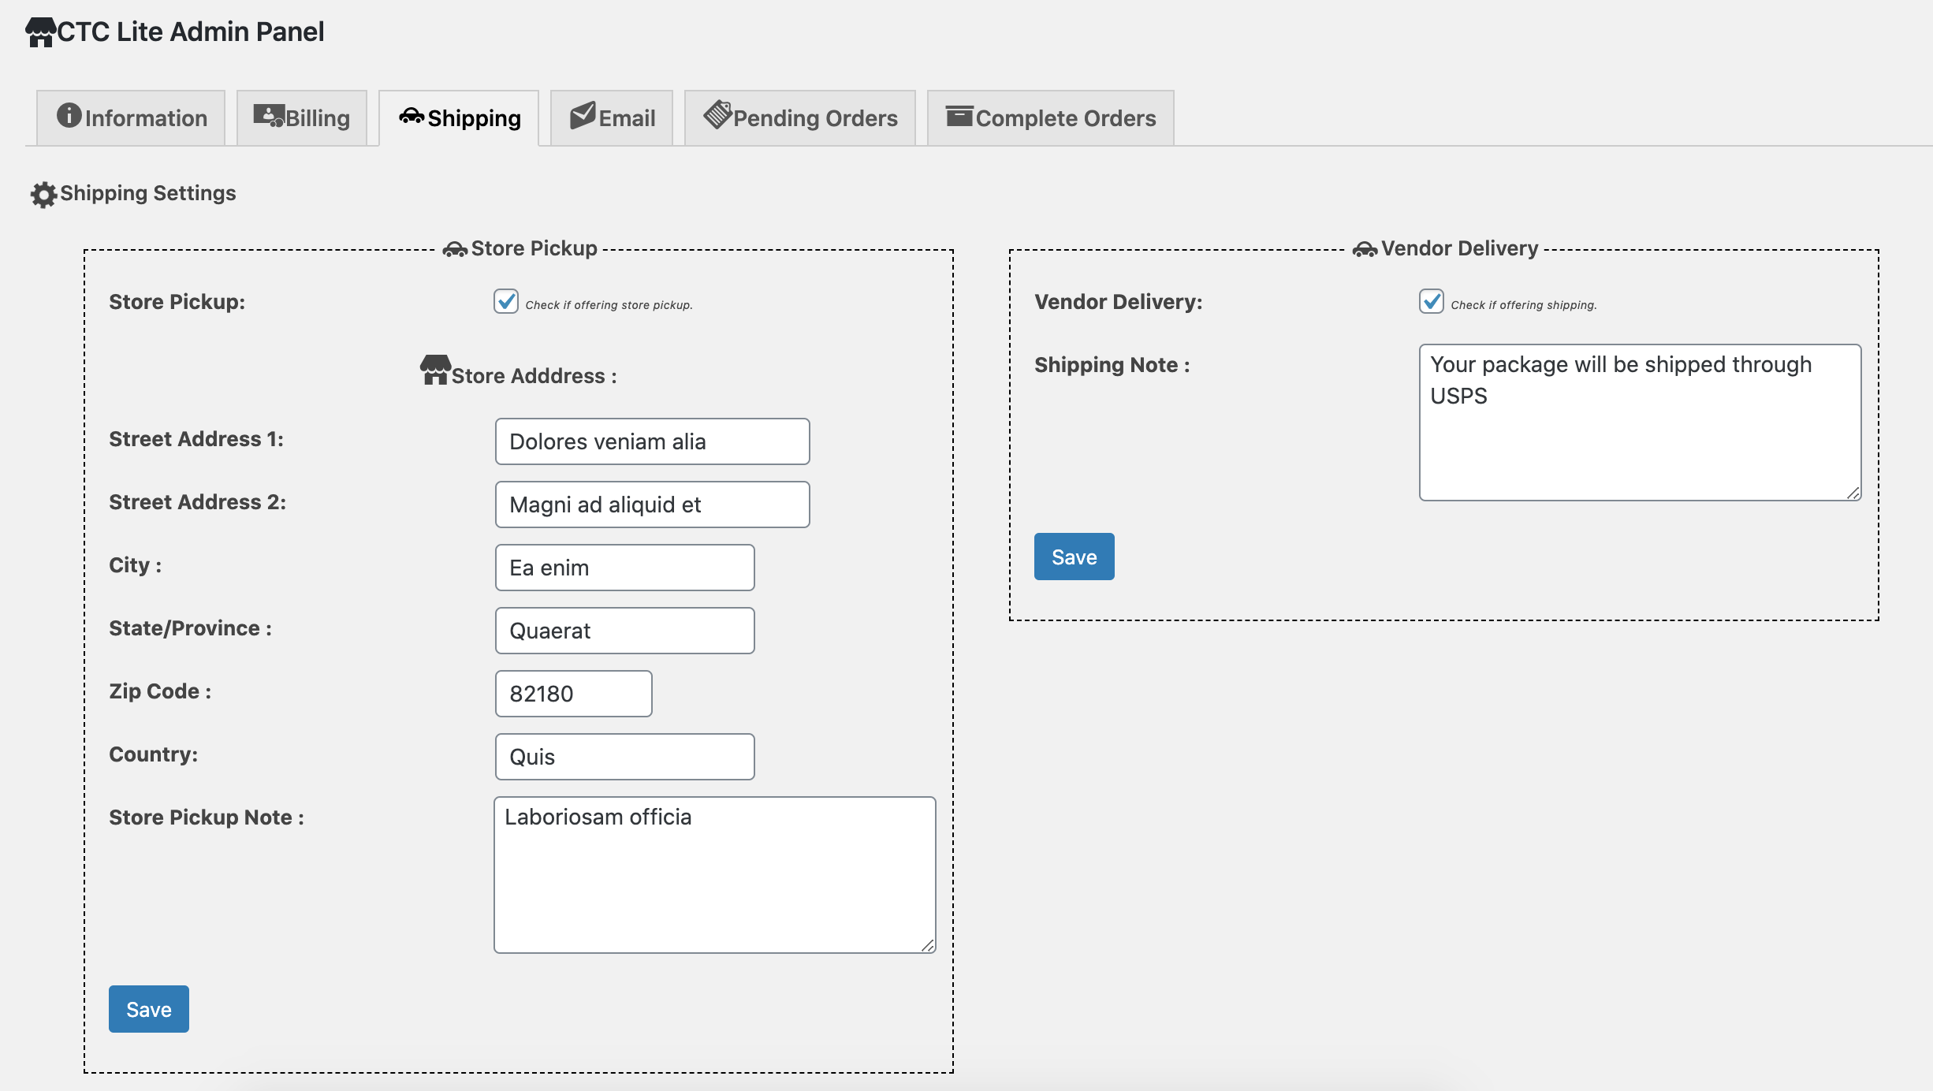The width and height of the screenshot is (1933, 1091).
Task: Click the archive icon on Complete Orders tab
Action: pyautogui.click(x=959, y=116)
